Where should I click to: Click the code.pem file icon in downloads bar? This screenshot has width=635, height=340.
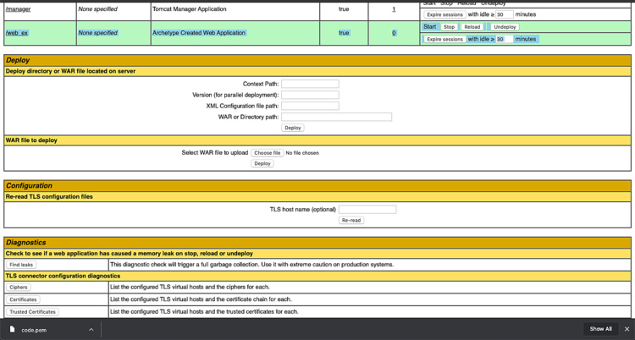tap(12, 329)
